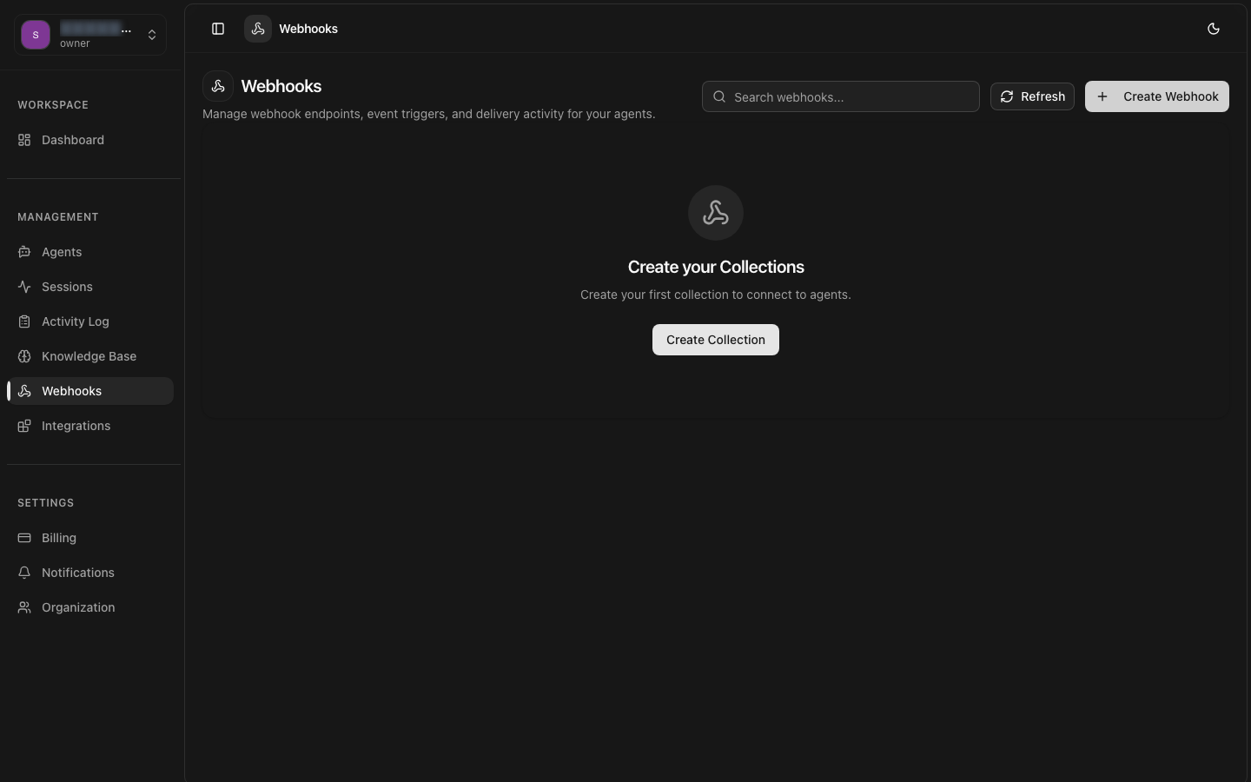Screen dimensions: 1251x782
Task: Switch theme with the moon icon
Action: click(x=1214, y=29)
